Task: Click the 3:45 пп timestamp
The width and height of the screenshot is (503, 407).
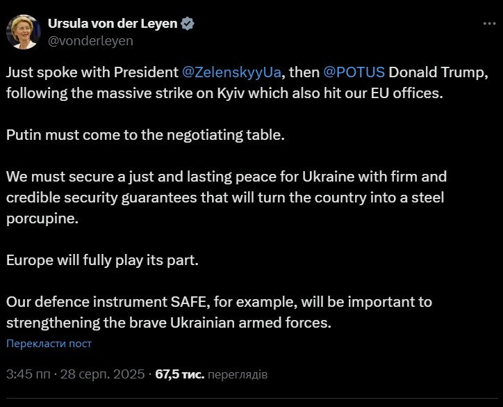Action: point(28,374)
